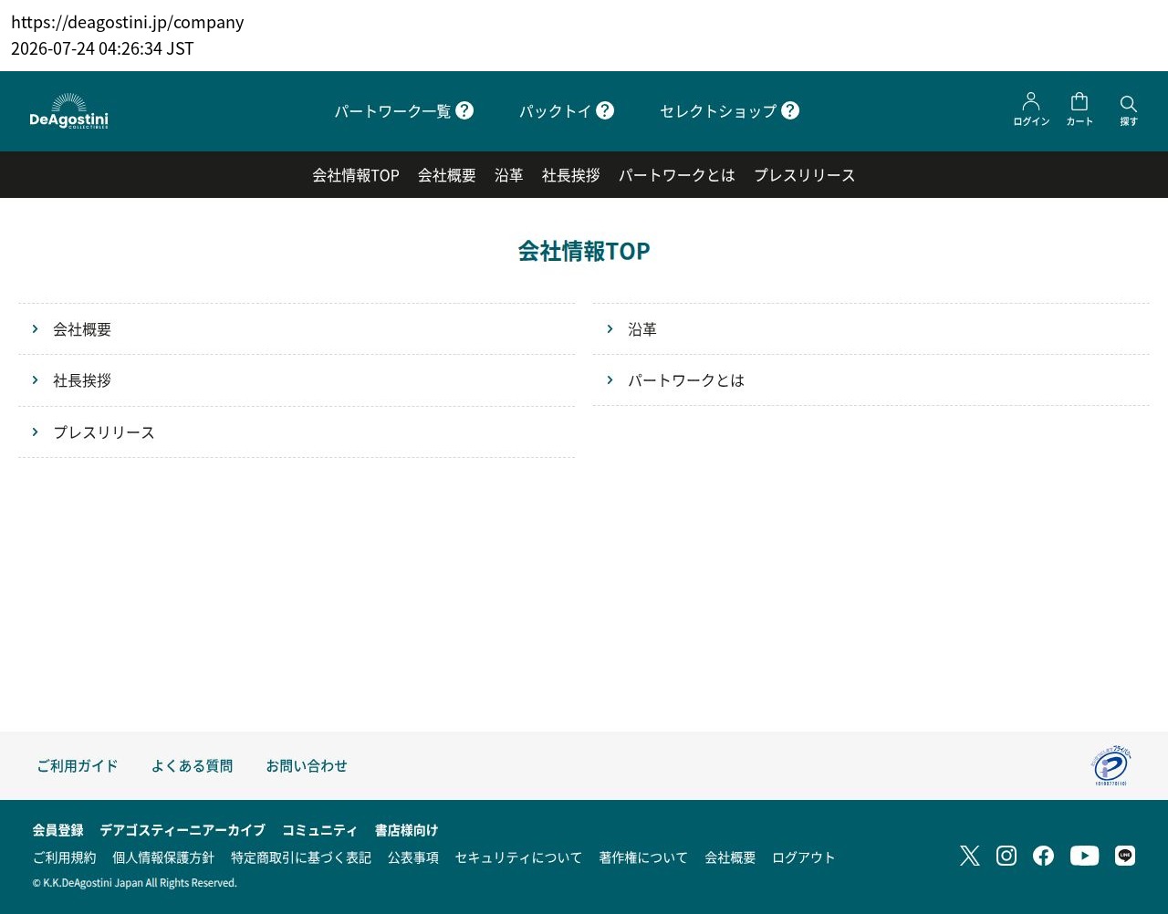
Task: Open the cart (カート) icon
Action: pyautogui.click(x=1079, y=109)
